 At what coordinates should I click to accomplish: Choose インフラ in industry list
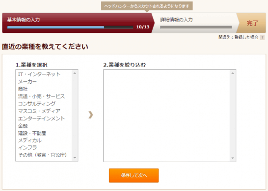[x=27, y=148]
